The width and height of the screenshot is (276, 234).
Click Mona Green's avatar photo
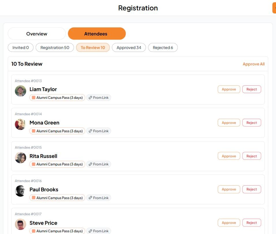20,124
